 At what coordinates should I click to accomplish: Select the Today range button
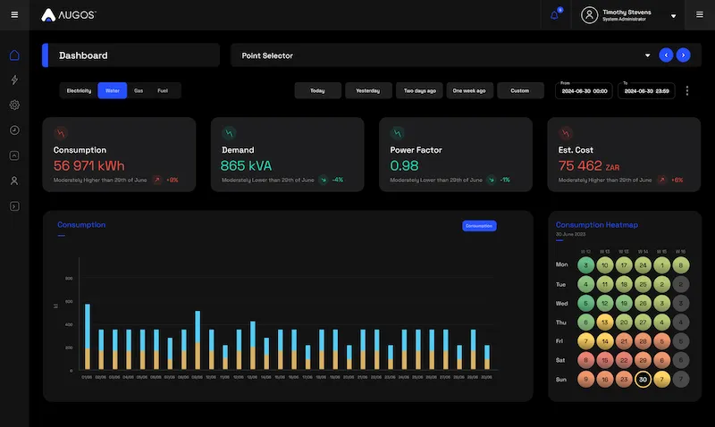[x=318, y=91]
